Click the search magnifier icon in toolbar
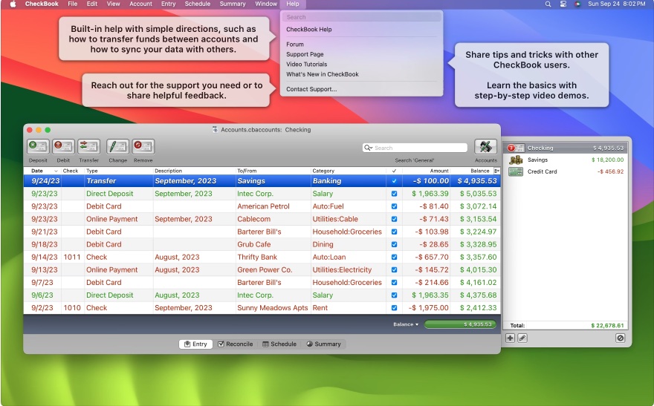 368,148
